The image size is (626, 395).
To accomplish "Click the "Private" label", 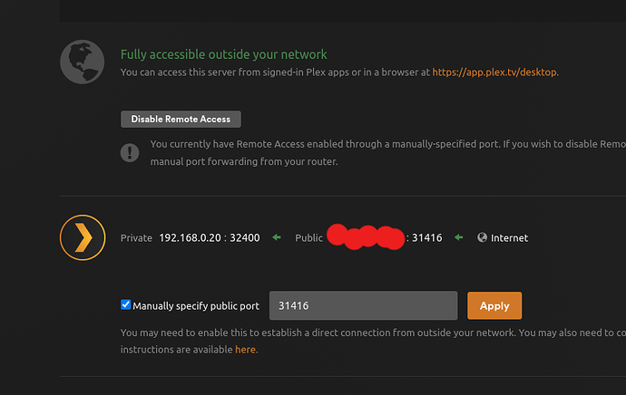I will click(137, 238).
